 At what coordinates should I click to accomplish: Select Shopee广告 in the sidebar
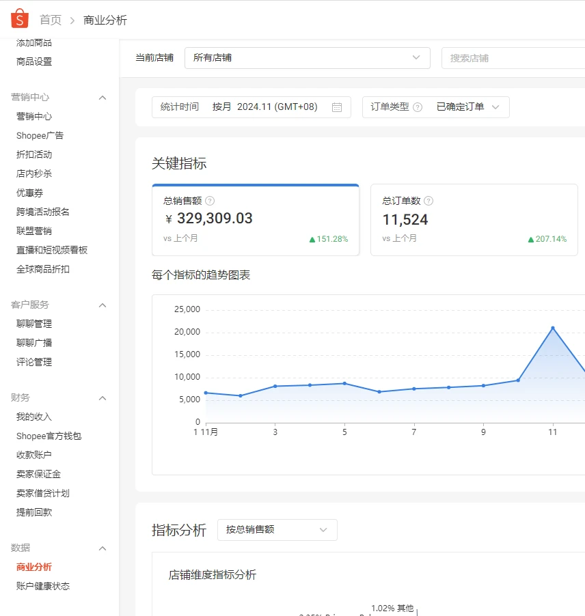pos(41,135)
